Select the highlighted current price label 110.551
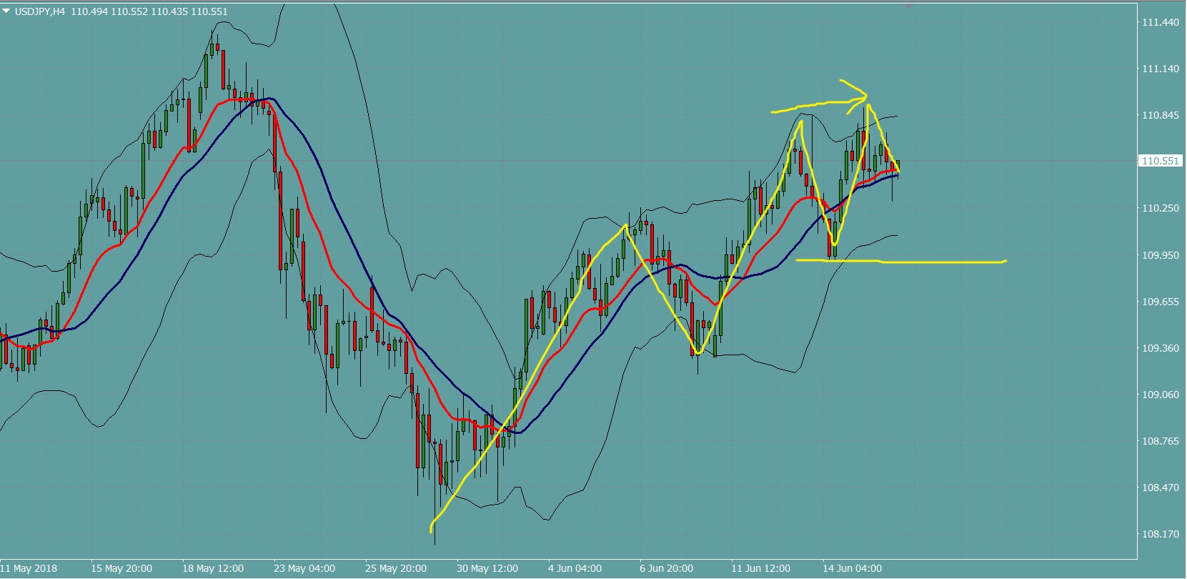Screen dimensions: 1187x579 pos(1160,162)
